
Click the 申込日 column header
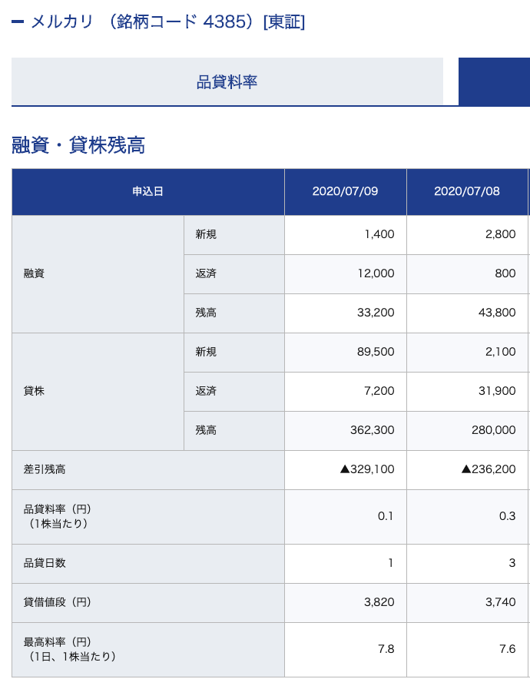click(148, 191)
